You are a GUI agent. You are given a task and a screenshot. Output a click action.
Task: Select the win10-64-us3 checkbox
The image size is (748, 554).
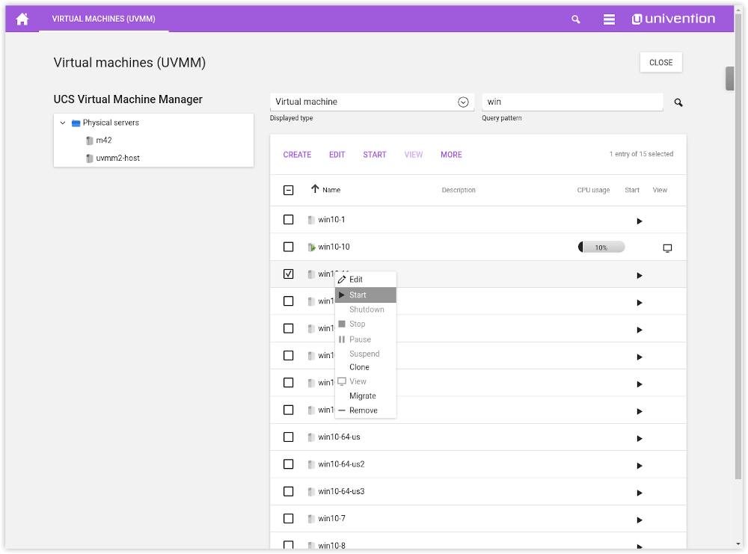(289, 491)
